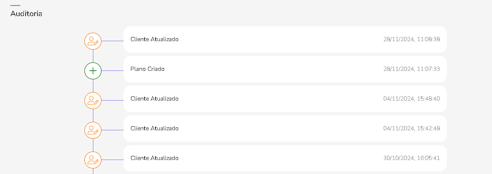The image size is (492, 174).
Task: Open the Plano Criado audit card
Action: [285, 69]
